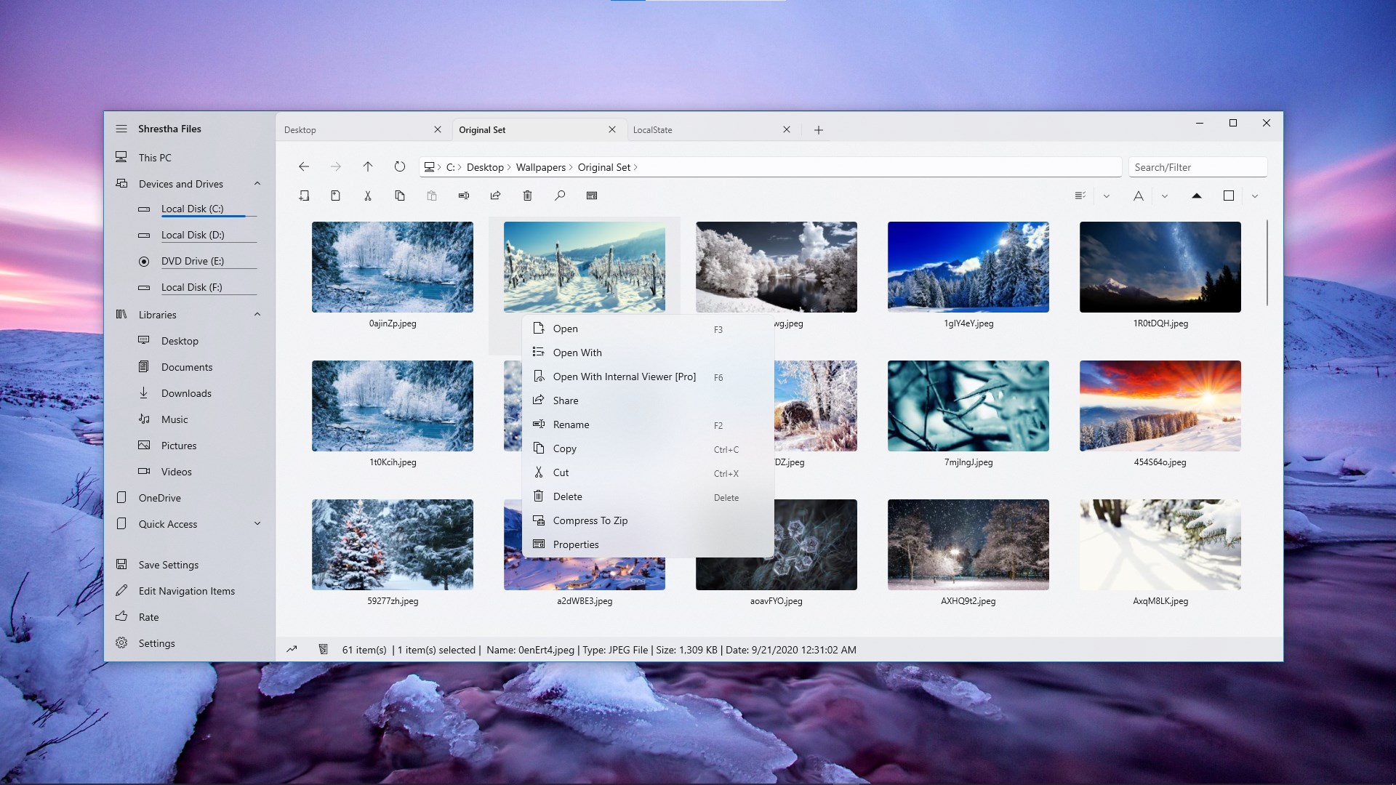Choose Compress To Zip from context menu
The image size is (1396, 785).
590,520
